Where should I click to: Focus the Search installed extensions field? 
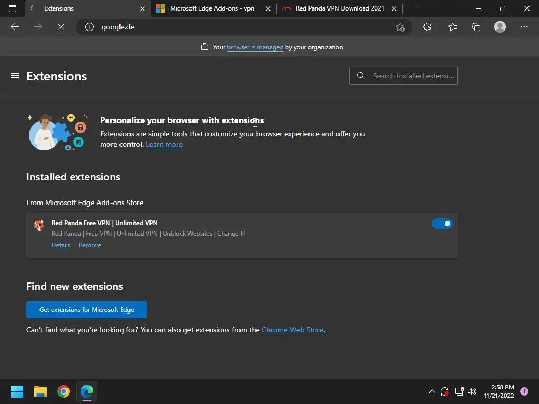[x=403, y=76]
